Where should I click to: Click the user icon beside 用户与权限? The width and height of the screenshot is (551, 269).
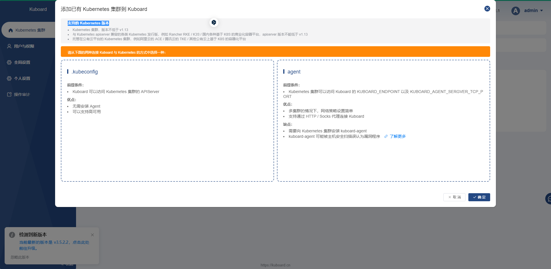[x=9, y=46]
